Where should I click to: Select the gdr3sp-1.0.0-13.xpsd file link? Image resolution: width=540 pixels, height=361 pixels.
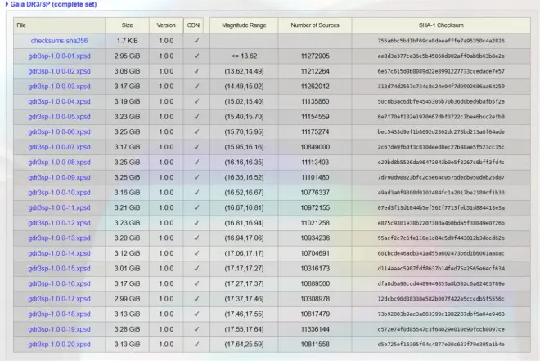pyautogui.click(x=59, y=238)
